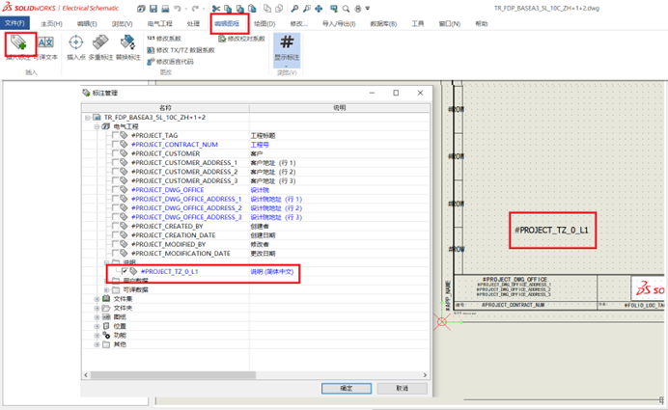Switch to the 导入/导出(I) ribbon tab

(339, 23)
